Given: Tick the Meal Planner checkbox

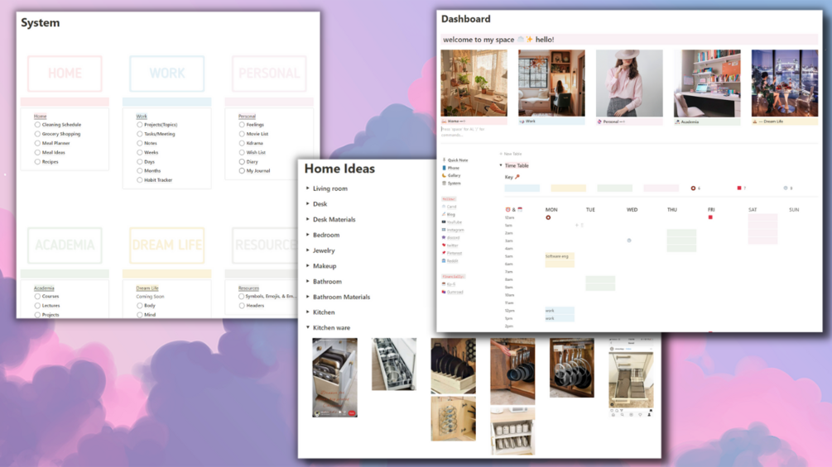Looking at the screenshot, I should [x=37, y=143].
